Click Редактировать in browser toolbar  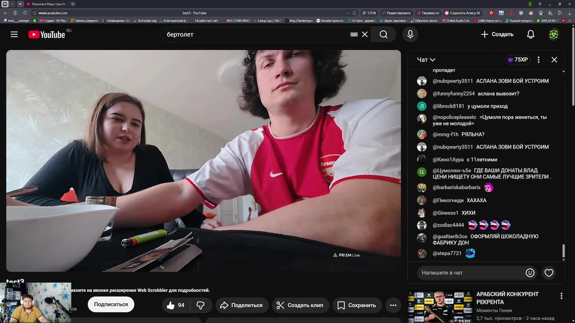point(396,13)
